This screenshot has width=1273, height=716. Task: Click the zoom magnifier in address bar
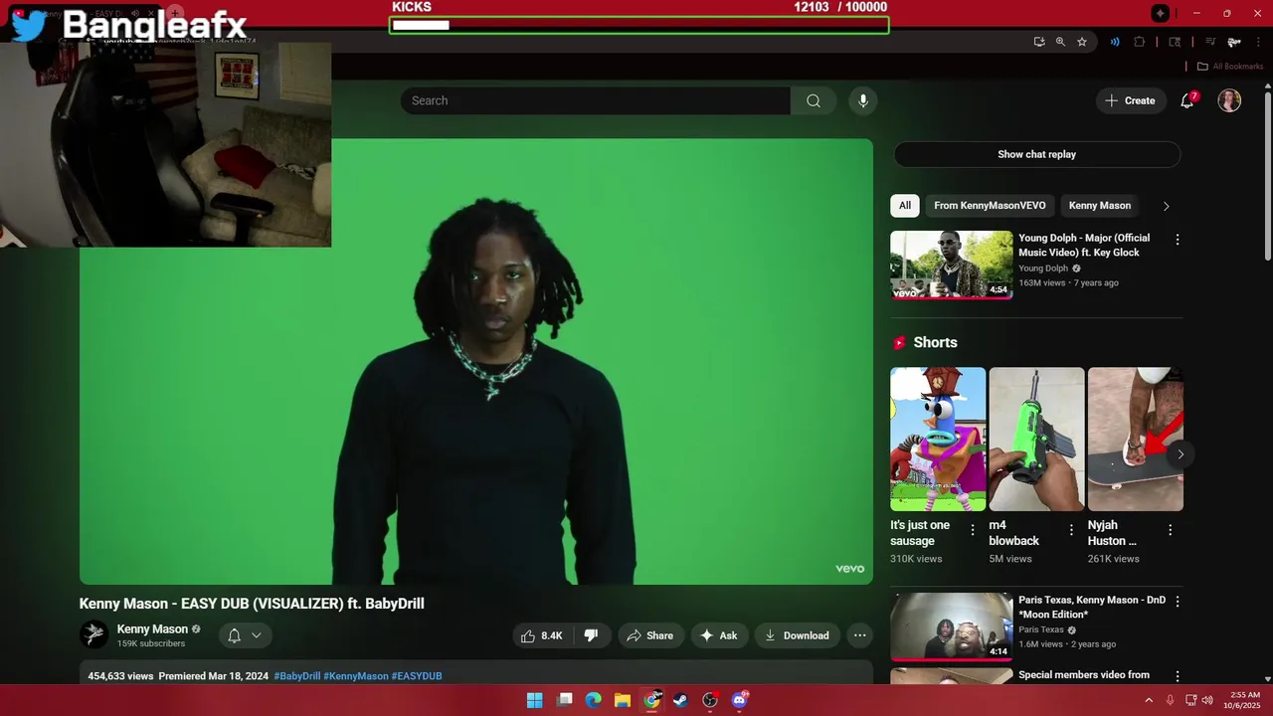[1060, 42]
